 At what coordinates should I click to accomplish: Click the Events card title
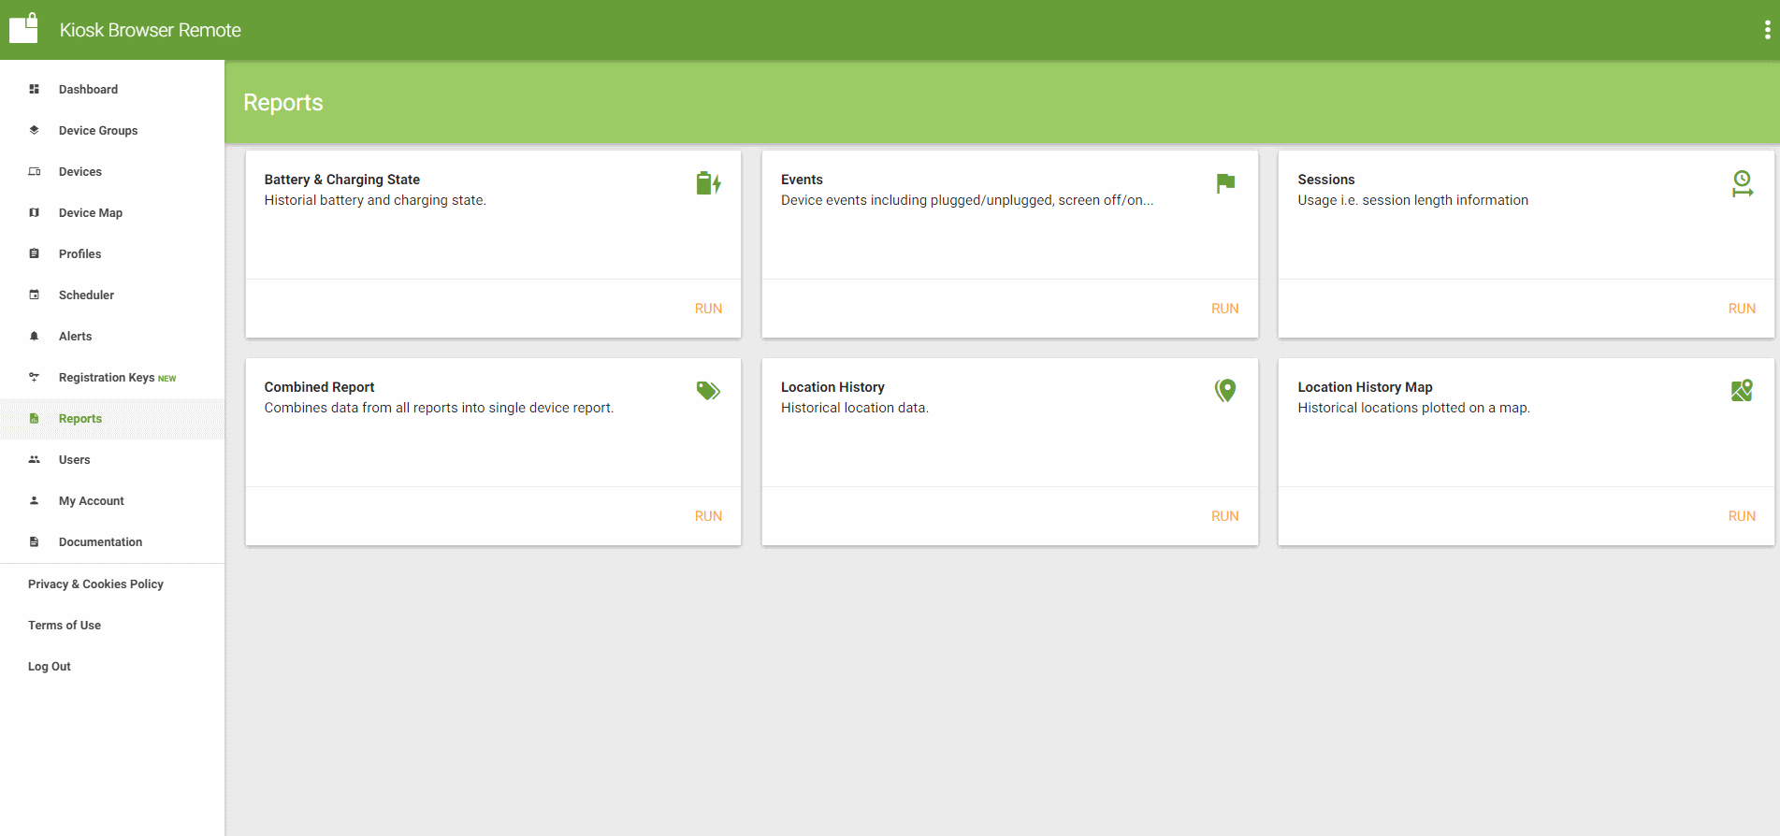pos(802,180)
